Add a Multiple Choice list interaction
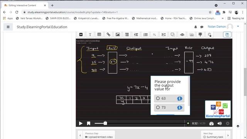Screen dimensions: 247x139 [145, 34]
